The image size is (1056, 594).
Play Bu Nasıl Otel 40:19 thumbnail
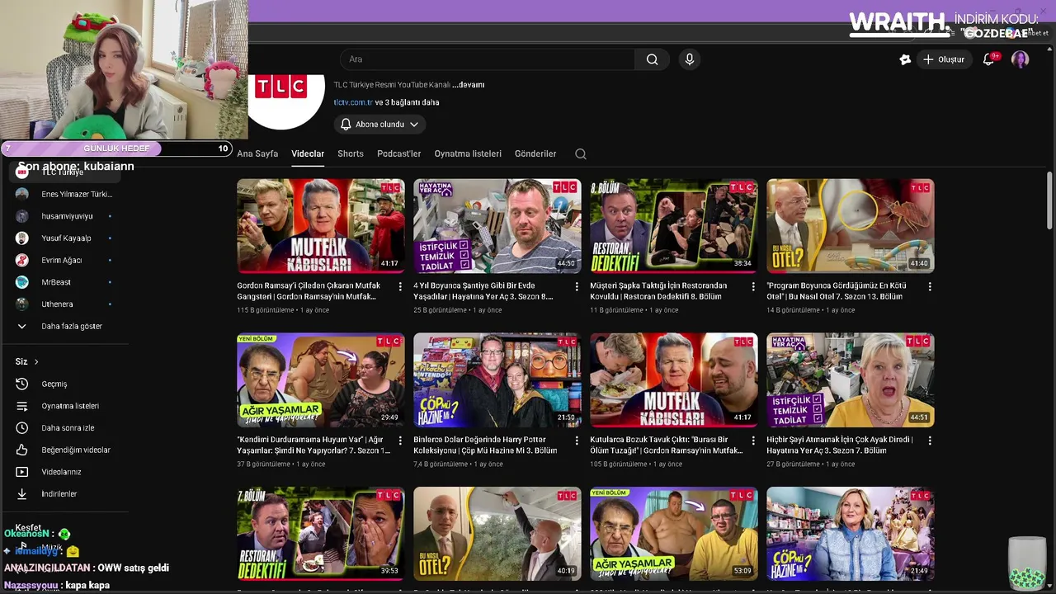(x=497, y=534)
